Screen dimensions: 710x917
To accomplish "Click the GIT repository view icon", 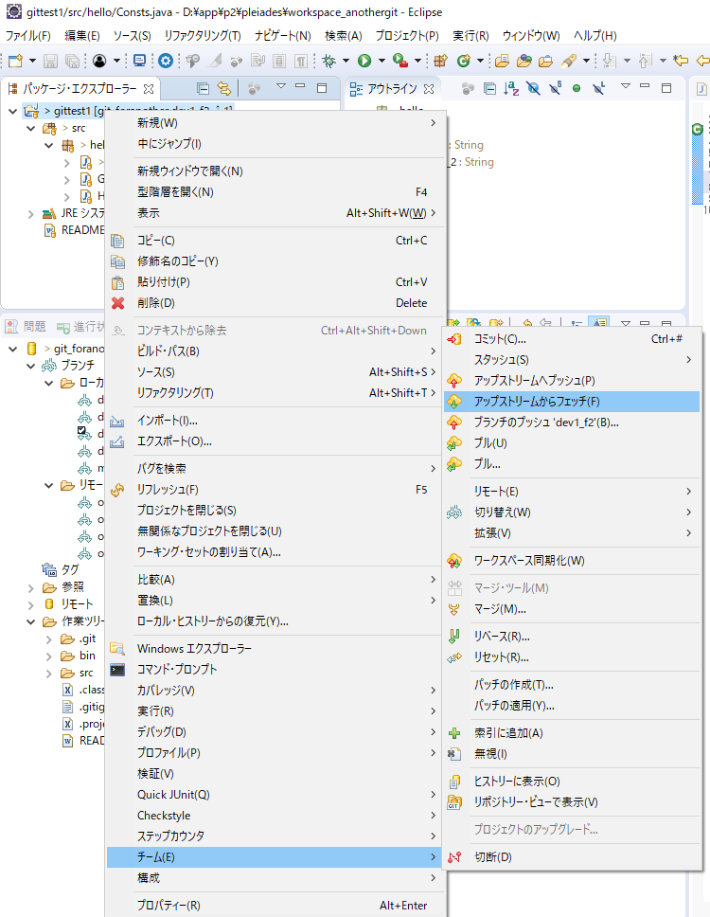I will [454, 802].
